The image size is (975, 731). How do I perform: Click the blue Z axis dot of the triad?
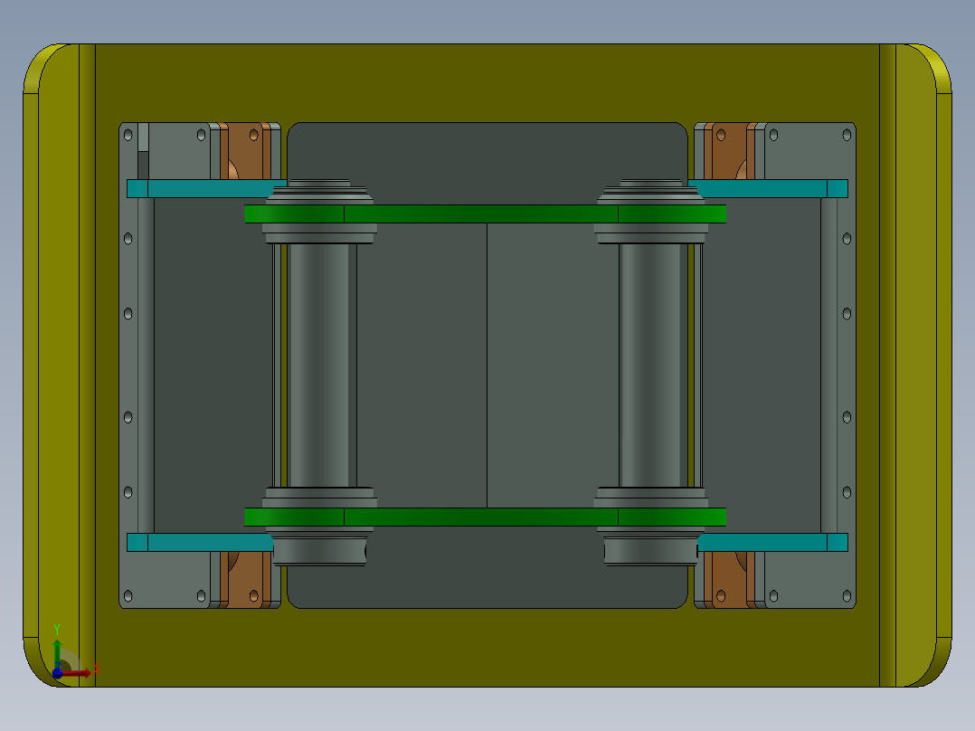coord(57,673)
